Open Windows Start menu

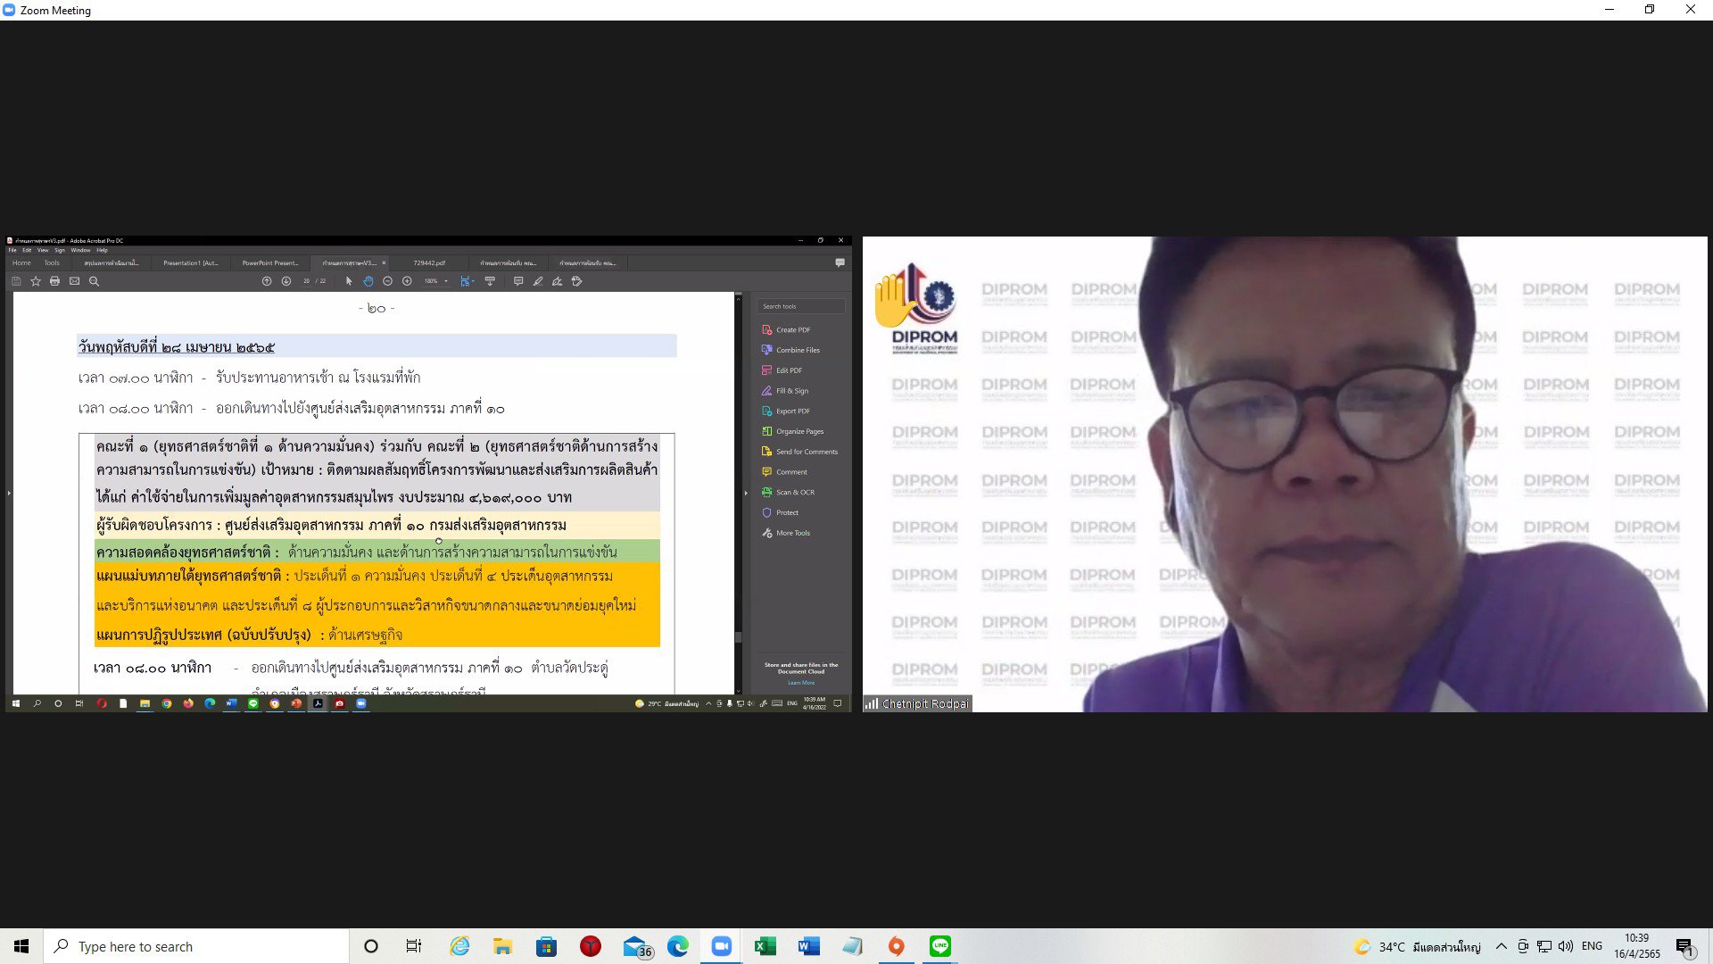21,946
